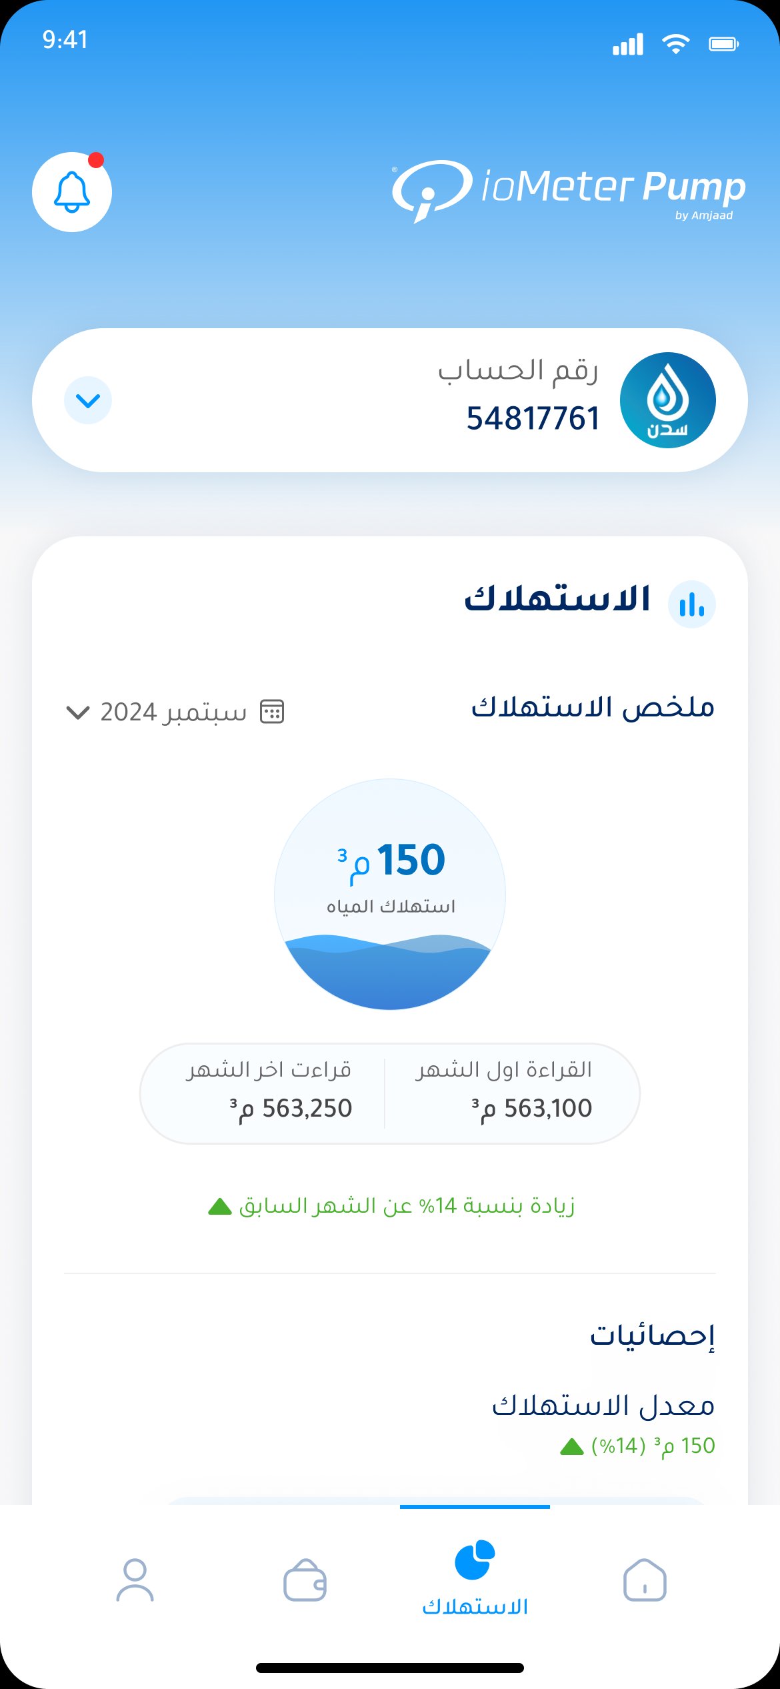Tap the calendar icon next to سبتمبر 2024

pyautogui.click(x=272, y=712)
